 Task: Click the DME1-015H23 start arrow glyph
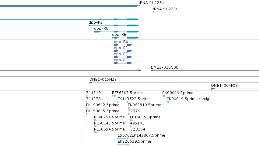click(91, 83)
